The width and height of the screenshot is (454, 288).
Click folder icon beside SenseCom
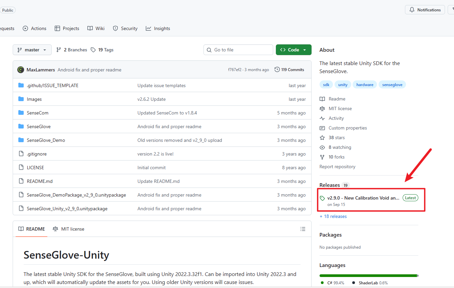click(x=21, y=113)
